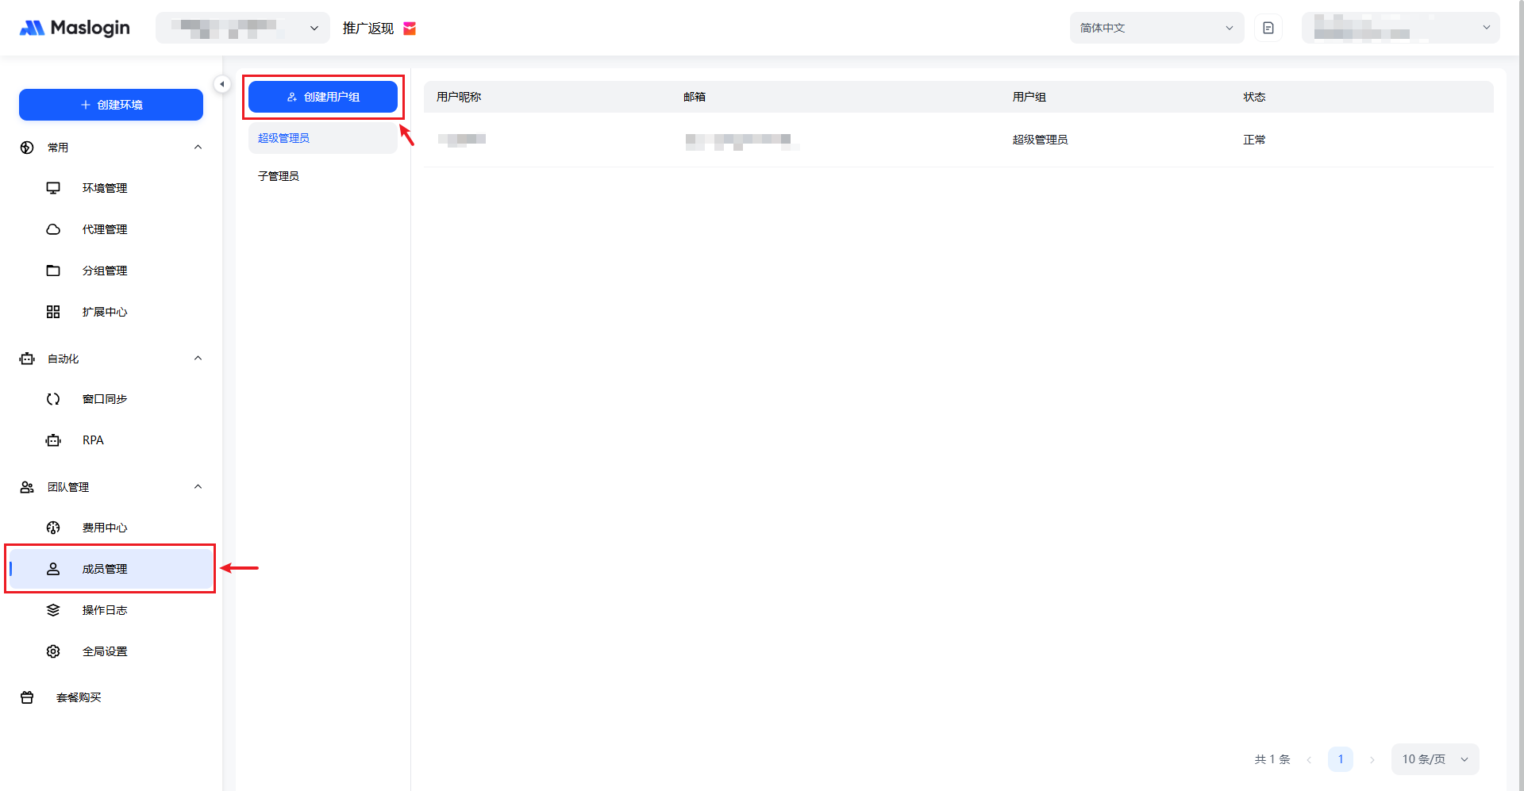This screenshot has height=791, width=1524.
Task: Click the red envelope icon beside 推广返现
Action: point(410,29)
